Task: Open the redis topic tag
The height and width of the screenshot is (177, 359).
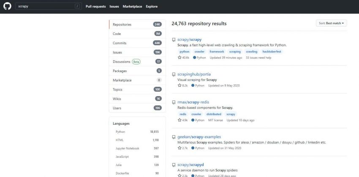Action: (183, 114)
